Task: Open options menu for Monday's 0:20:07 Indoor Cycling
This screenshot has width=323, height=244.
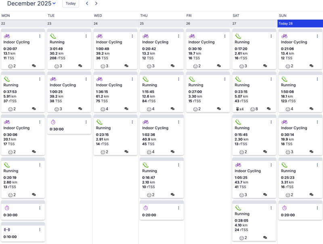Action: [x=40, y=36]
